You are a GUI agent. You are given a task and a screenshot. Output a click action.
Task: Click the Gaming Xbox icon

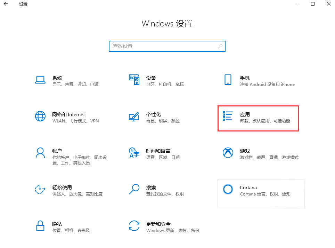click(228, 153)
